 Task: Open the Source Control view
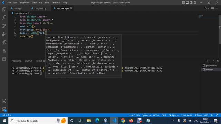[x=4, y=26]
